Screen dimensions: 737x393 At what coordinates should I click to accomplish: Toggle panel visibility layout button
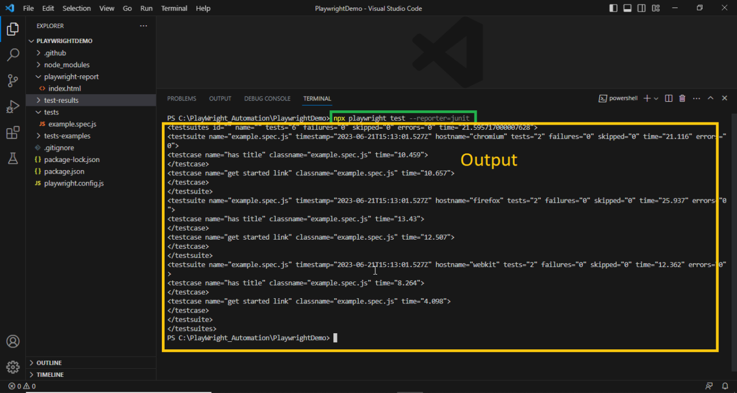628,8
